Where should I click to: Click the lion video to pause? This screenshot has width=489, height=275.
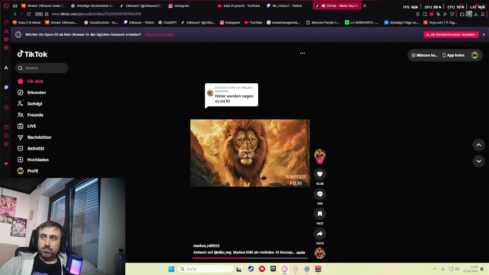point(250,153)
